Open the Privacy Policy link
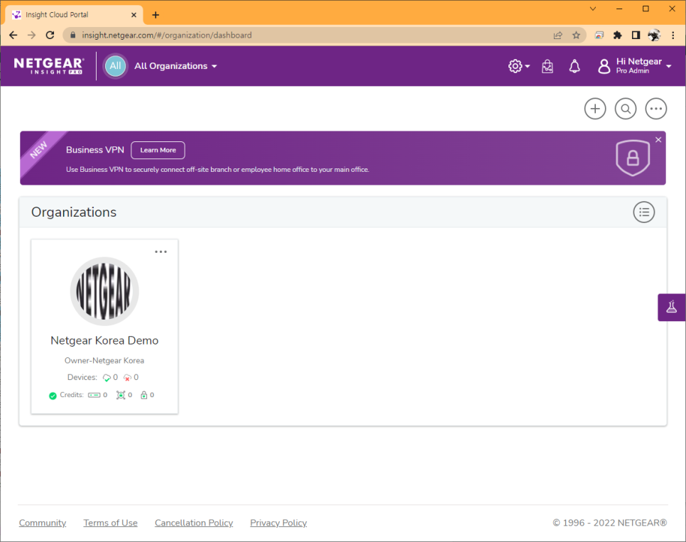Viewport: 686px width, 542px height. [278, 523]
